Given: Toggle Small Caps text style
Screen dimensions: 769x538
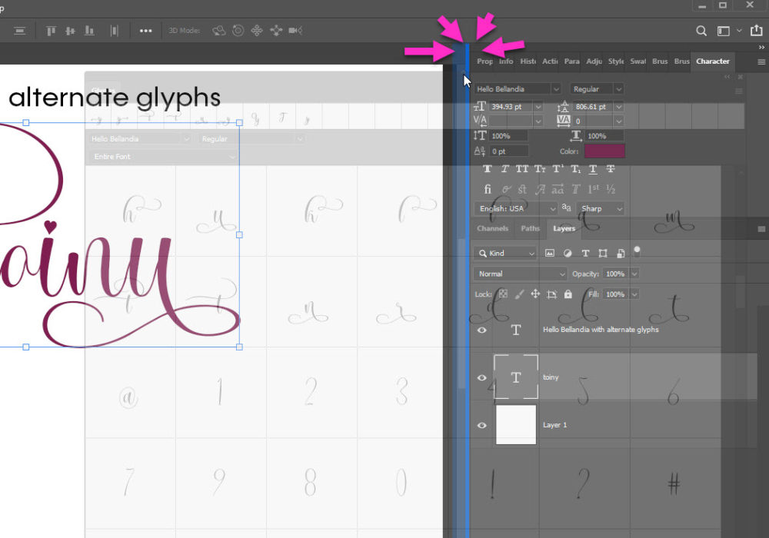Looking at the screenshot, I should pos(540,169).
